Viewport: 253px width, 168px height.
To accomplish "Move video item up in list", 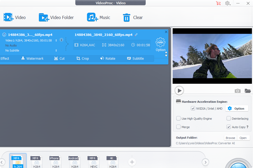I will (166, 52).
